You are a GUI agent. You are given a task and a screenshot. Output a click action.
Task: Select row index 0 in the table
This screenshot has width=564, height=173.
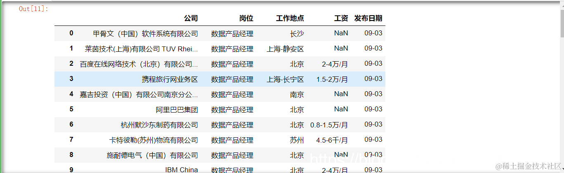pos(71,33)
